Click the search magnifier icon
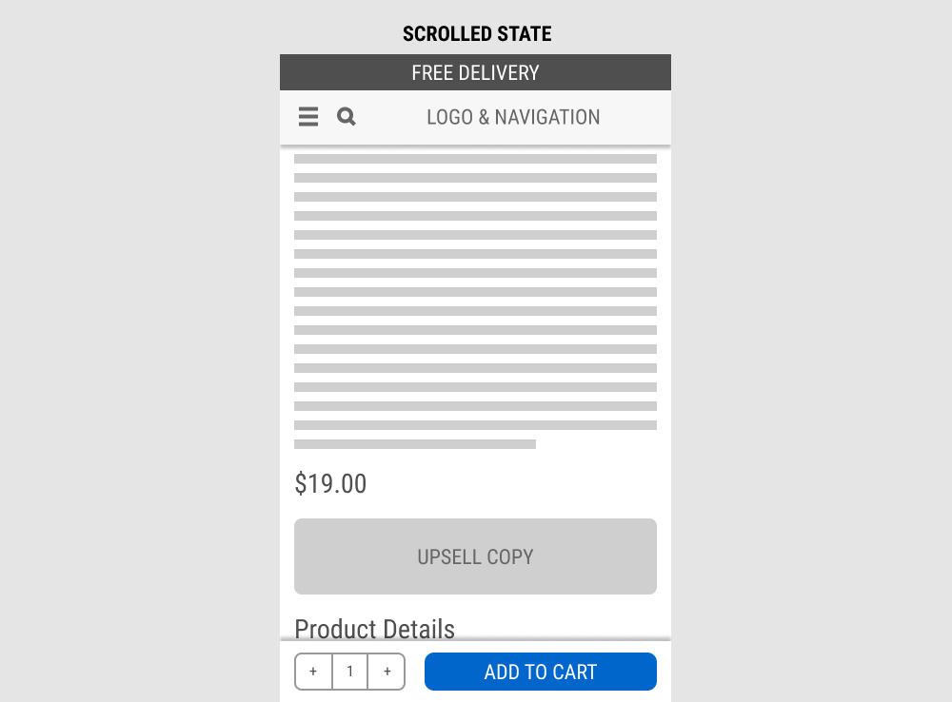Viewport: 952px width, 702px height. (x=347, y=117)
